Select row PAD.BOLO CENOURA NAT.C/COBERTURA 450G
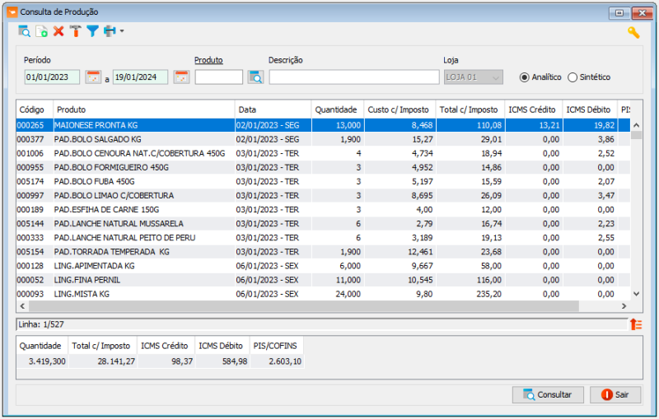This screenshot has height=419, width=659. (x=323, y=153)
